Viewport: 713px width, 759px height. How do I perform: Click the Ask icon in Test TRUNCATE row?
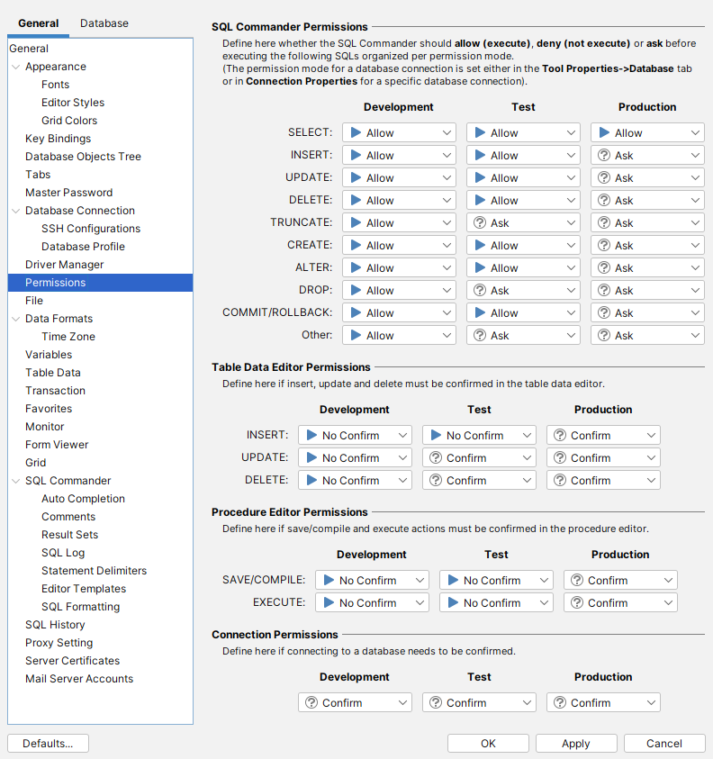(x=480, y=222)
